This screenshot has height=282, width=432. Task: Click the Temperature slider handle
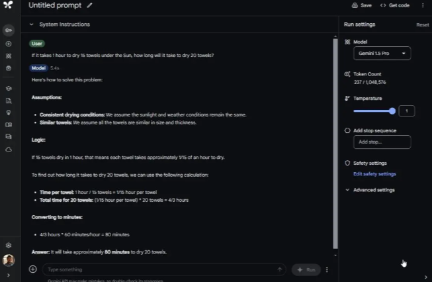pos(392,111)
